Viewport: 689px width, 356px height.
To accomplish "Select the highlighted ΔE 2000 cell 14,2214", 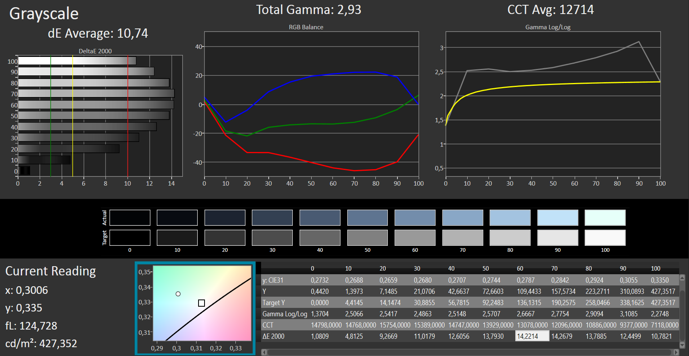I will pos(532,336).
